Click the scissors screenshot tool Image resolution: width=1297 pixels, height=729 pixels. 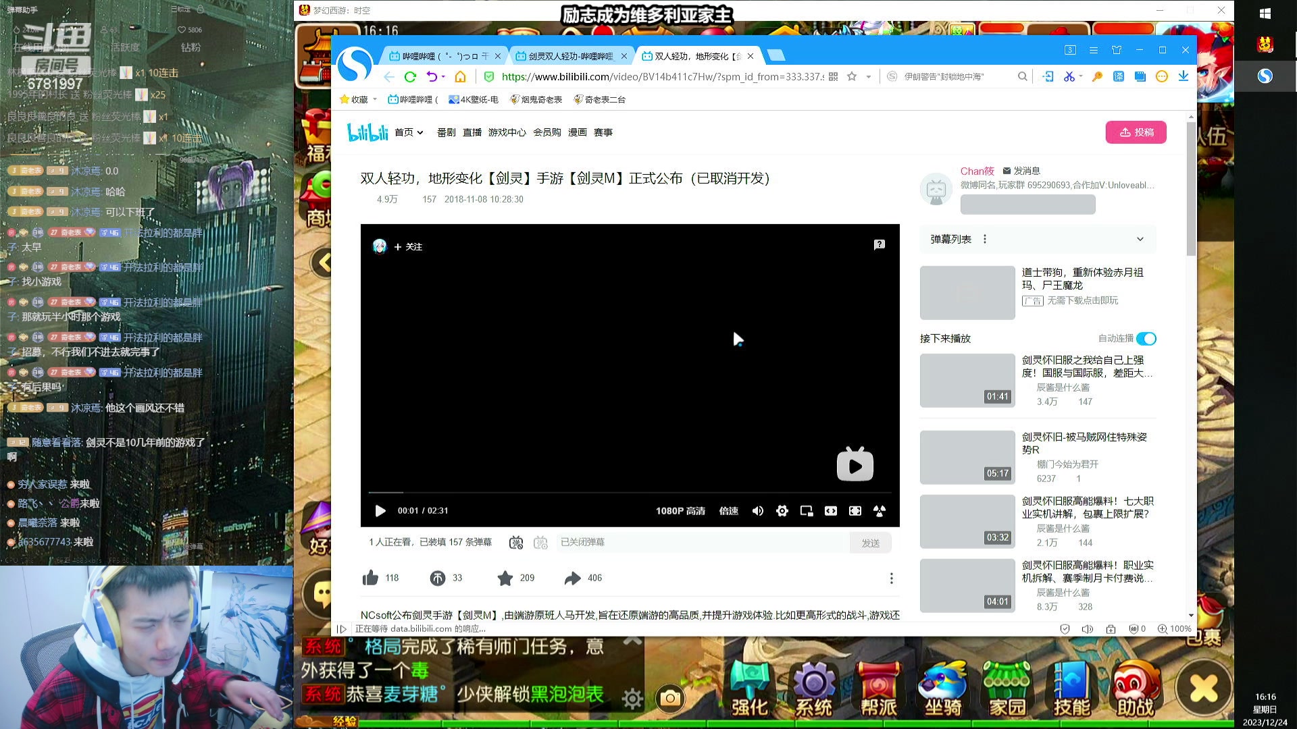(1069, 77)
